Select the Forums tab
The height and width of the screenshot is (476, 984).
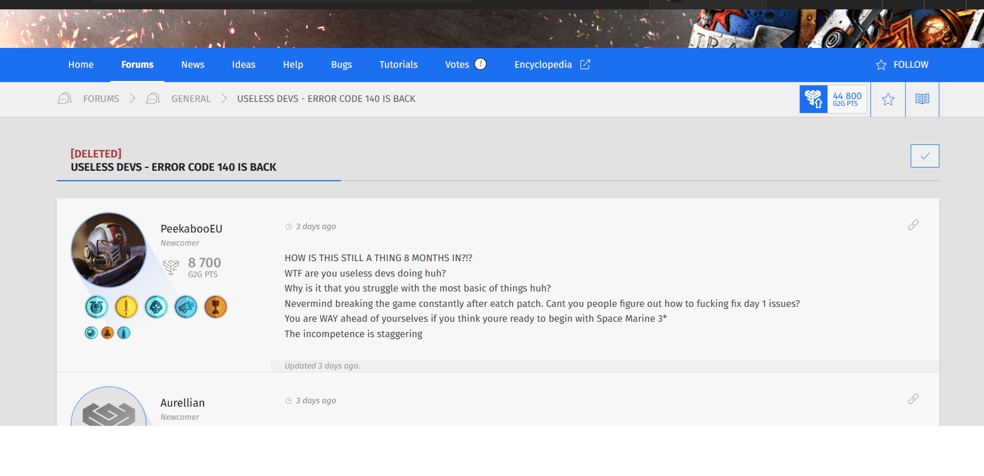click(137, 64)
